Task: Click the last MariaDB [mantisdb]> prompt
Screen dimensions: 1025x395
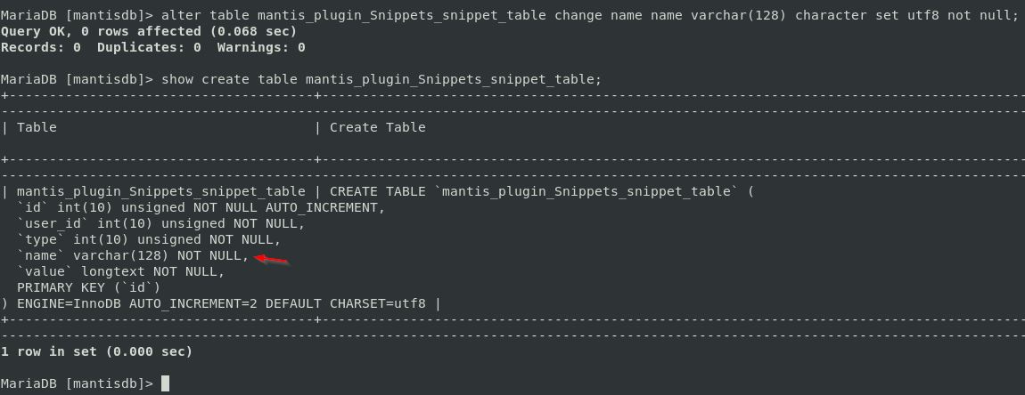Action: [x=77, y=383]
